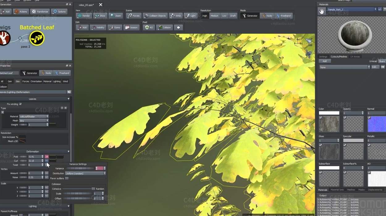Toggle the AO post button
Screen dimensions: 386x216
[x=149, y=28]
